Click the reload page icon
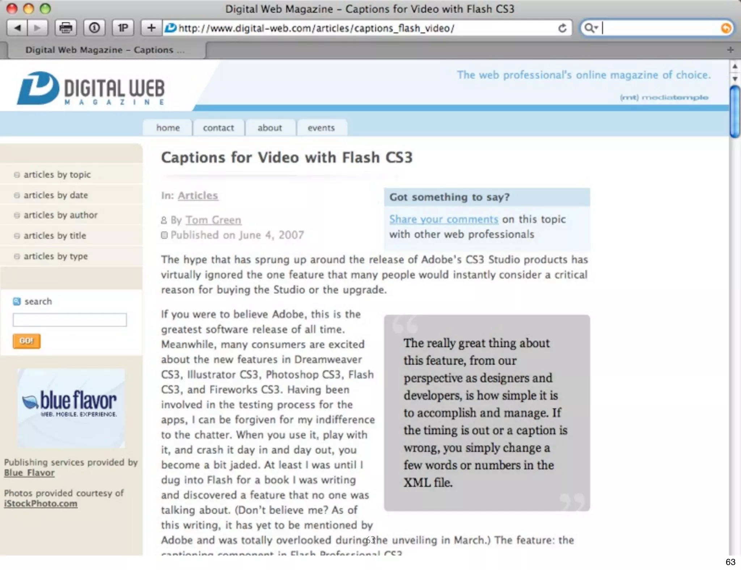The image size is (741, 570). 562,28
